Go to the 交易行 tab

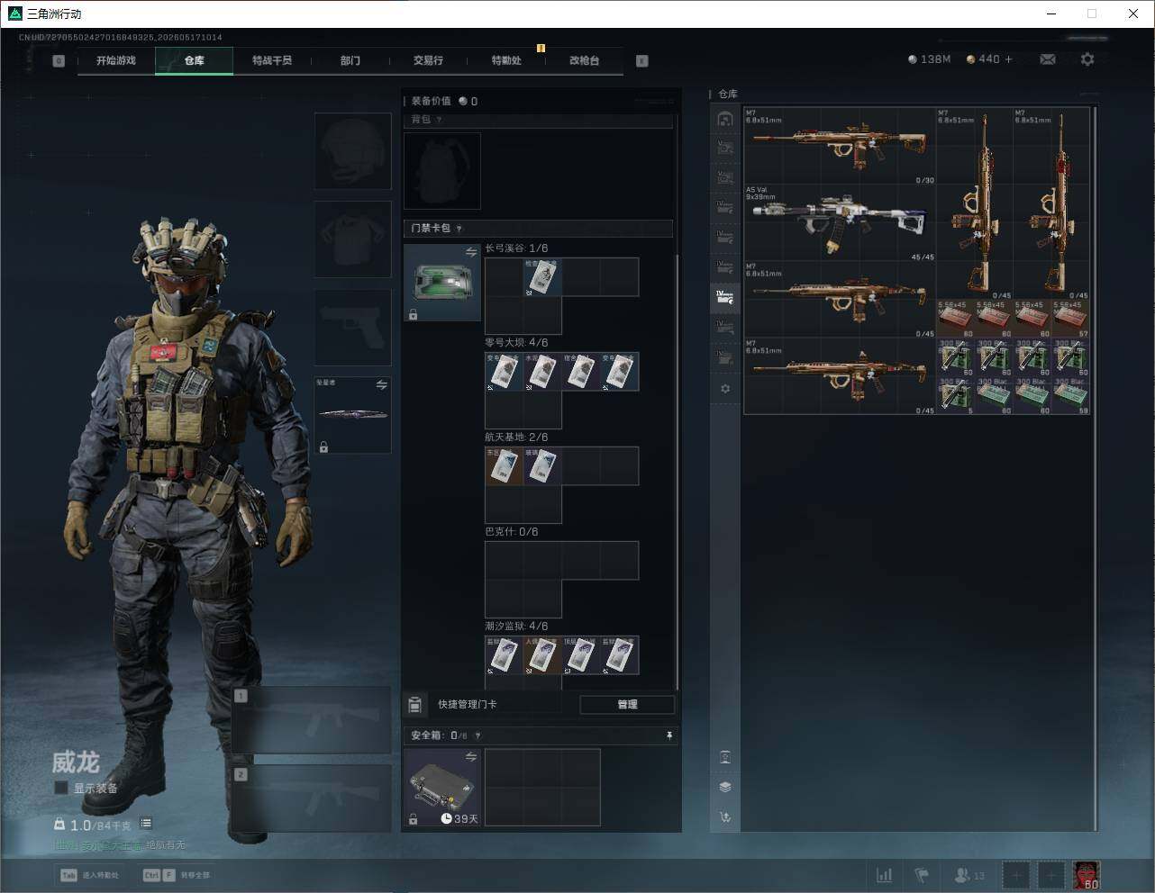pos(428,60)
